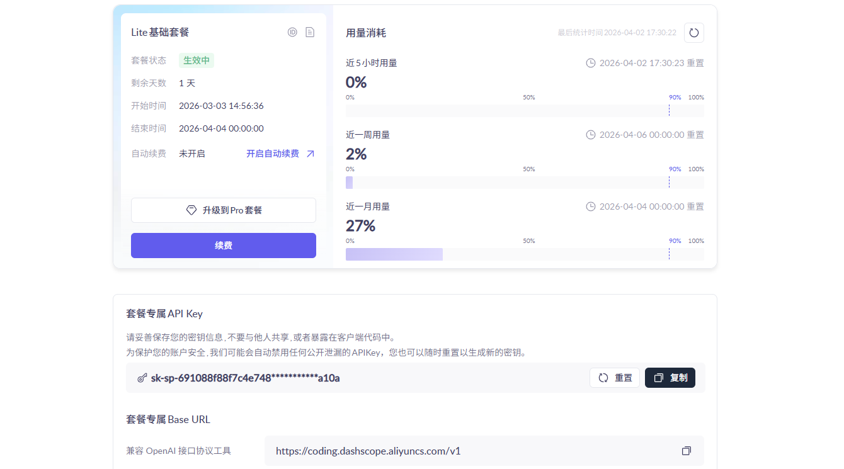Screen dimensions: 844x469
Task: Click the 近一月用量 progress bar at 27%
Action: click(x=524, y=254)
